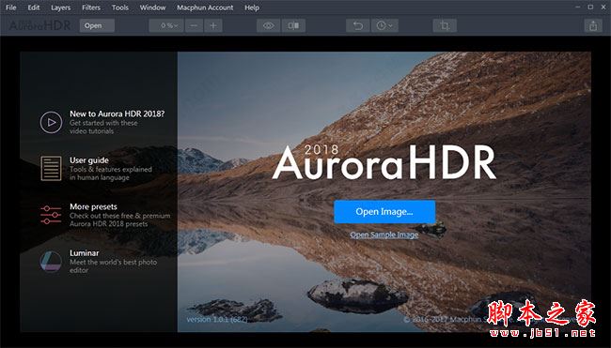Click the User guide document icon
611x348 pixels.
(x=51, y=168)
